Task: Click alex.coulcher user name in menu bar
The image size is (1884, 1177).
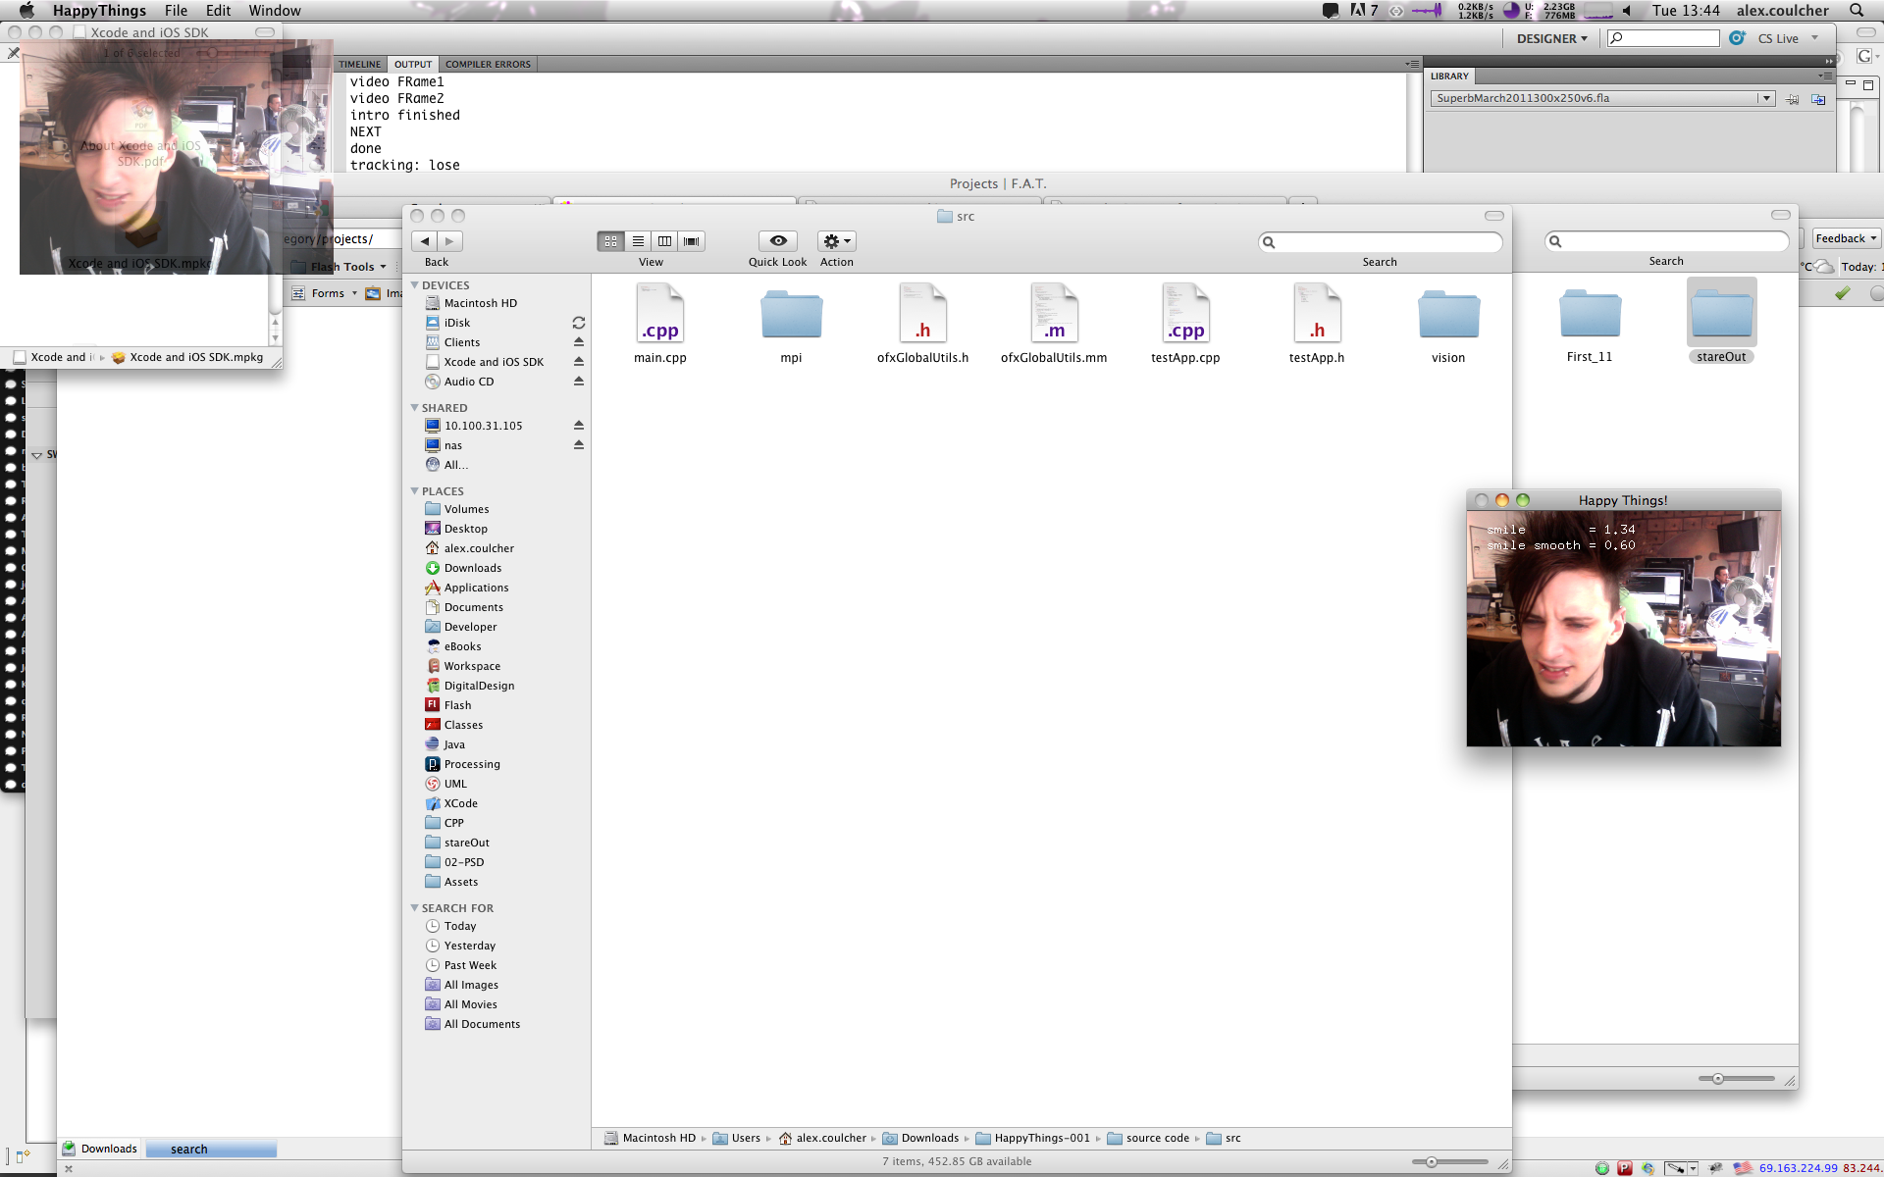Action: (x=1782, y=11)
